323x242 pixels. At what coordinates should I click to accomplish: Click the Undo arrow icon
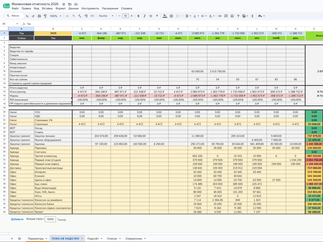27,16
